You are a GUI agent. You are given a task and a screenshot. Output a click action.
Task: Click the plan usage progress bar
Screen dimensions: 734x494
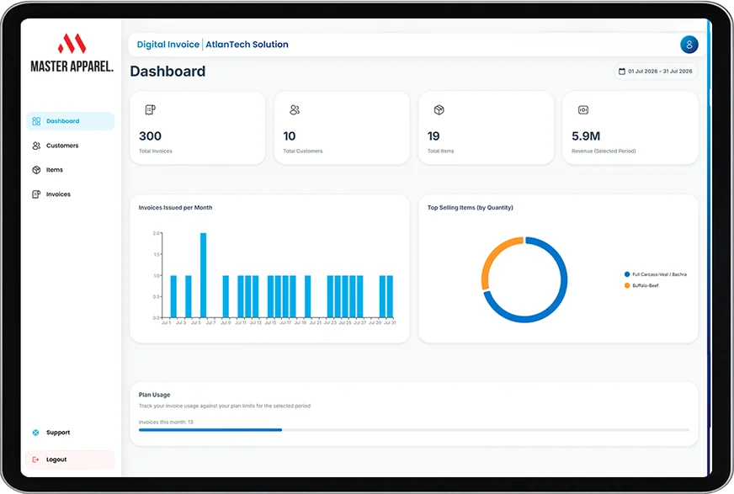[x=414, y=430]
